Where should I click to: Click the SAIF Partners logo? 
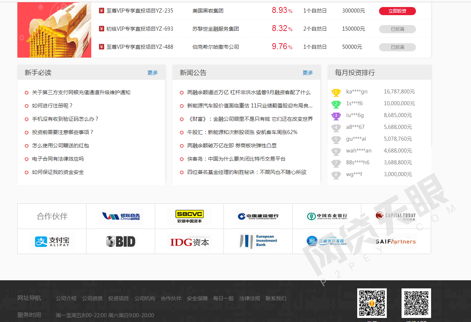[x=396, y=241]
